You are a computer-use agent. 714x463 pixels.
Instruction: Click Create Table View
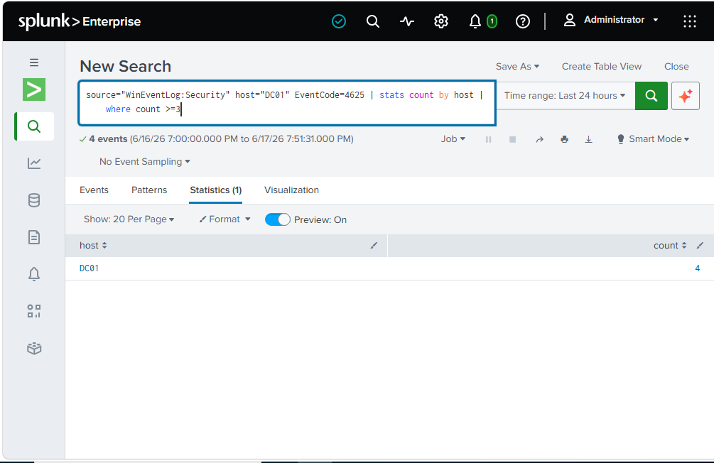click(602, 67)
